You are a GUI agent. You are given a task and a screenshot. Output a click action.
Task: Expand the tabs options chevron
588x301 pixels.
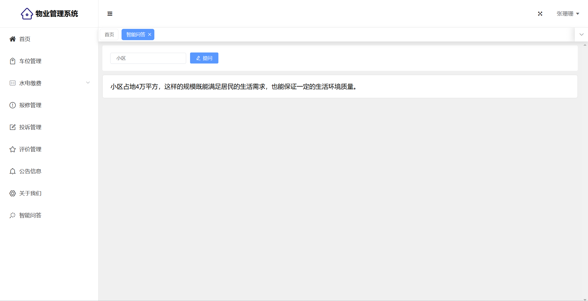[581, 34]
